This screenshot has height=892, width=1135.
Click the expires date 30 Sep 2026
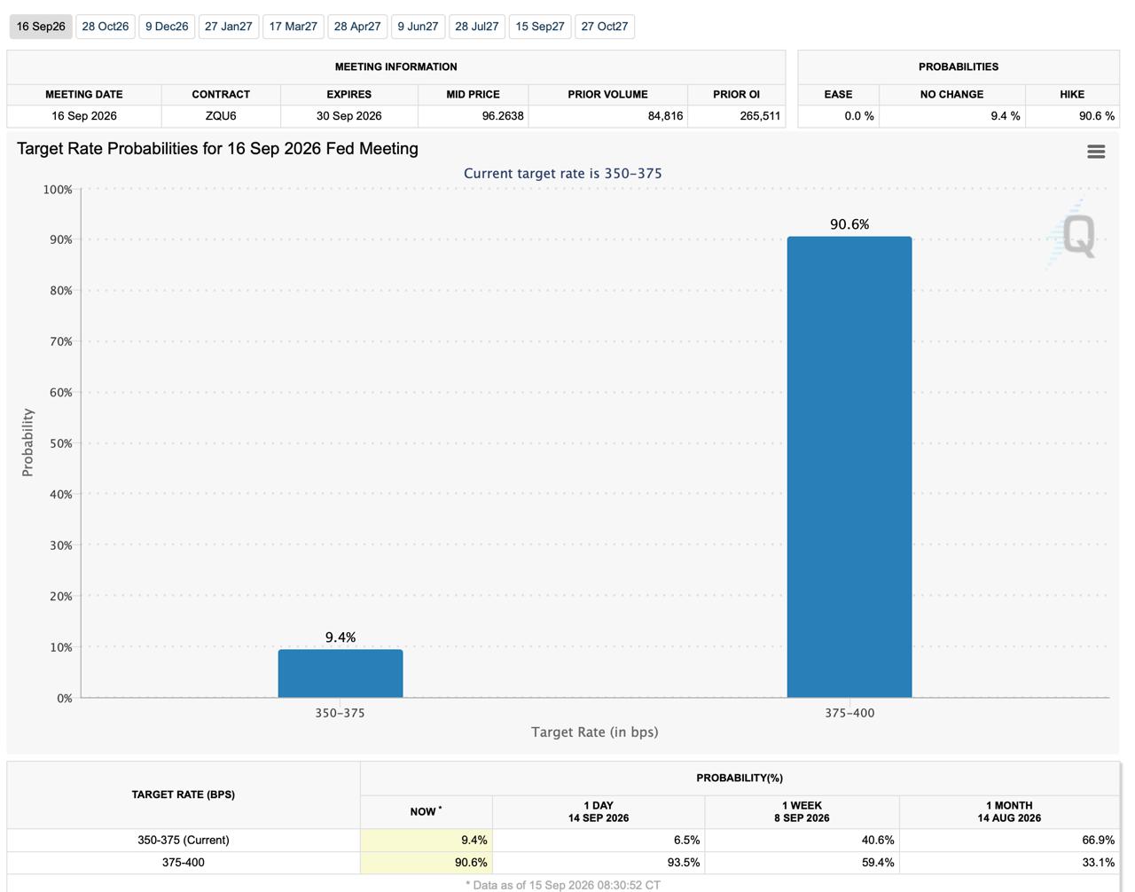pos(349,116)
